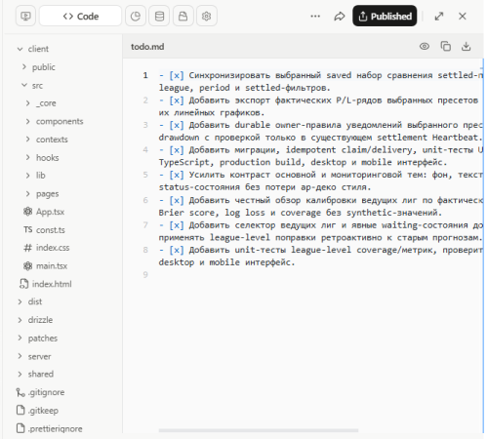The height and width of the screenshot is (439, 488).
Task: Download todo.md with download icon
Action: pos(466,46)
